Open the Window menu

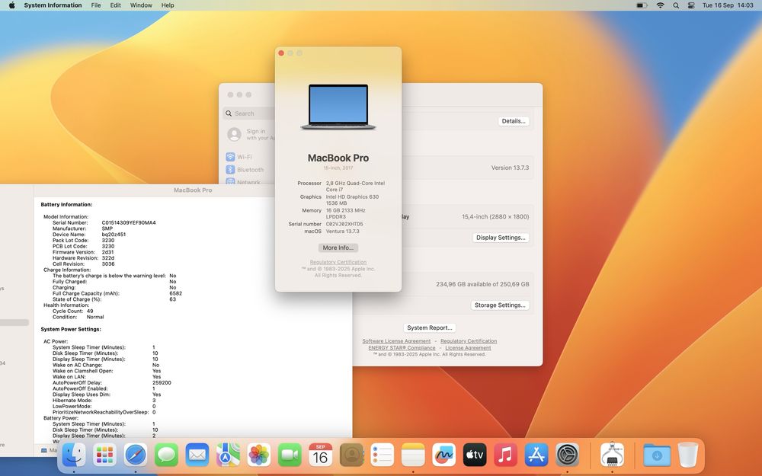pos(141,5)
